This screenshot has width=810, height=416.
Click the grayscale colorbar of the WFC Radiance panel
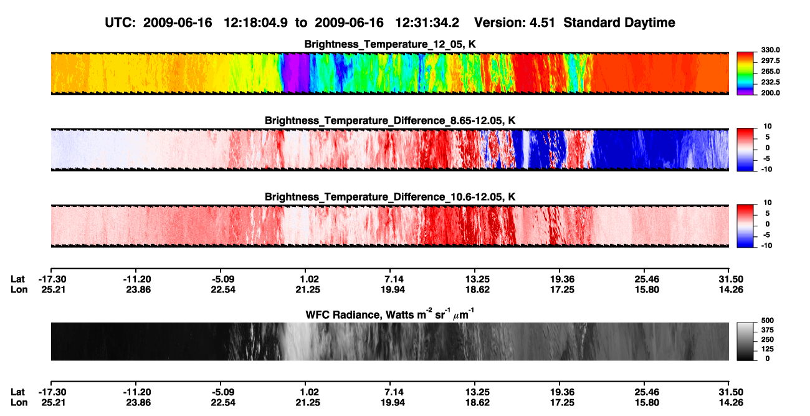pos(745,341)
